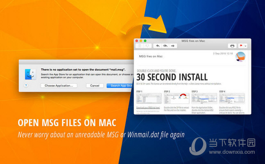Open the STEP 4 screenshot thumbnail
Viewport: 265px width, 164px height.
pos(232,98)
